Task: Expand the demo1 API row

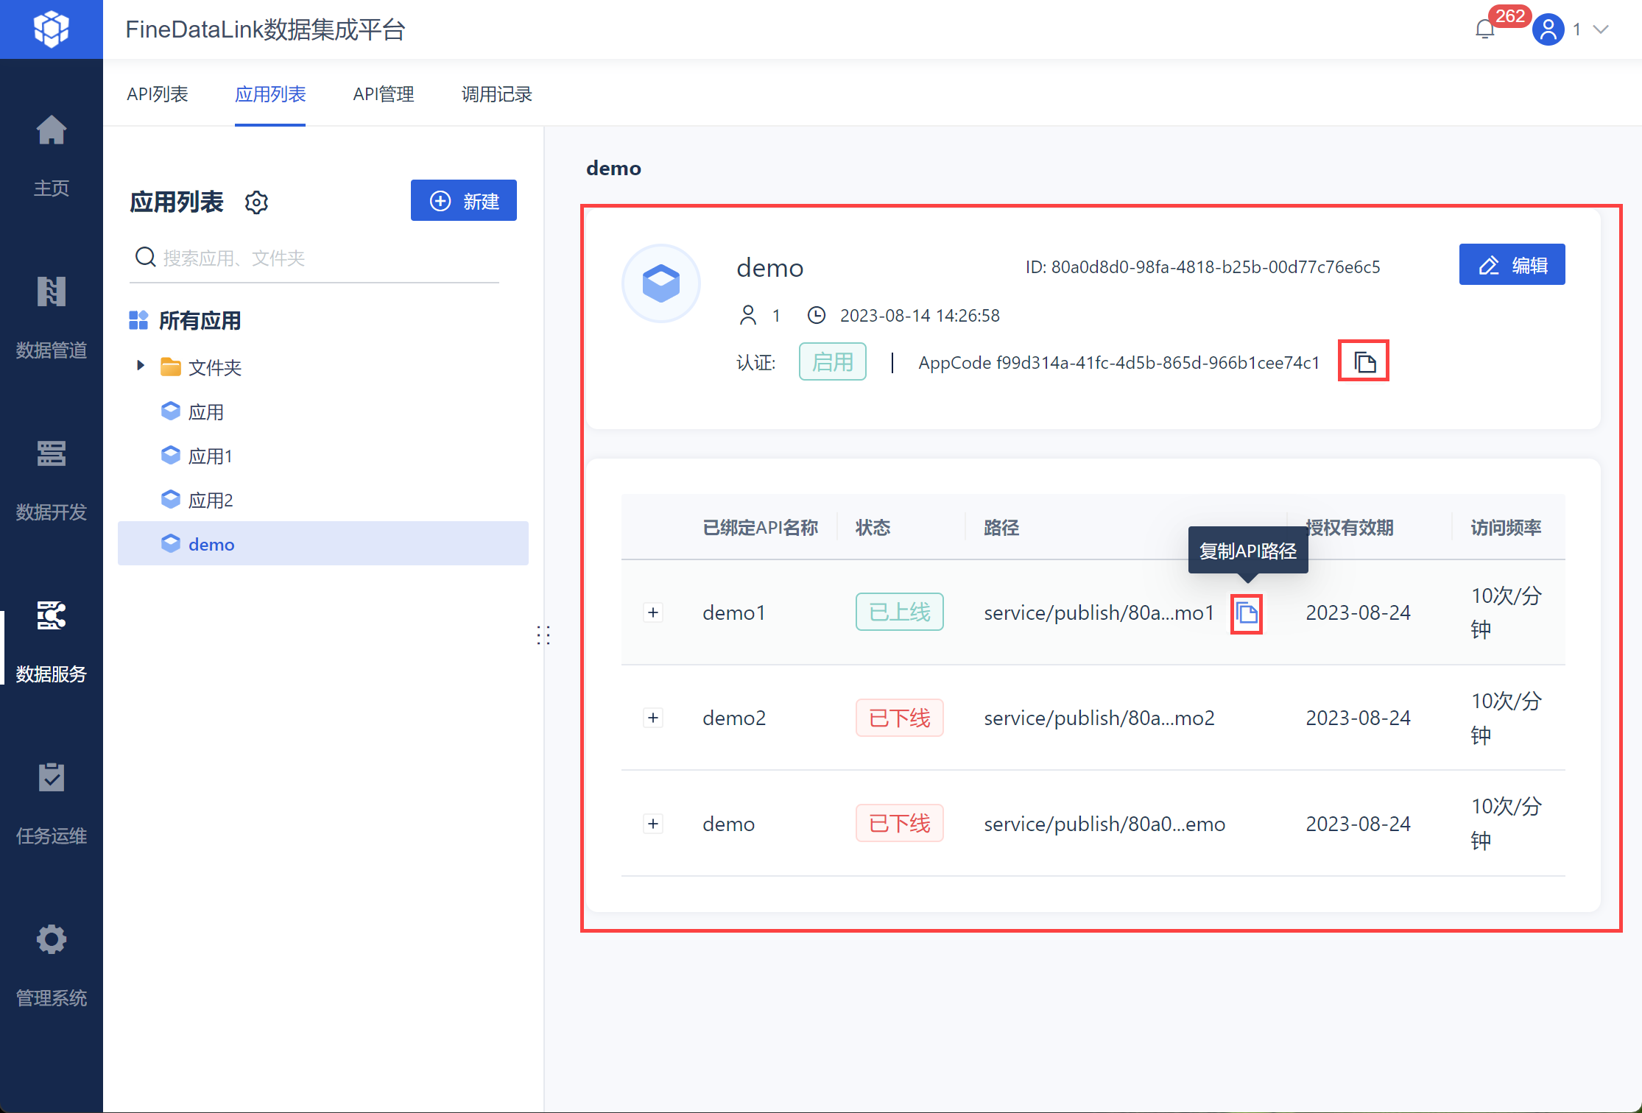Action: 653,612
